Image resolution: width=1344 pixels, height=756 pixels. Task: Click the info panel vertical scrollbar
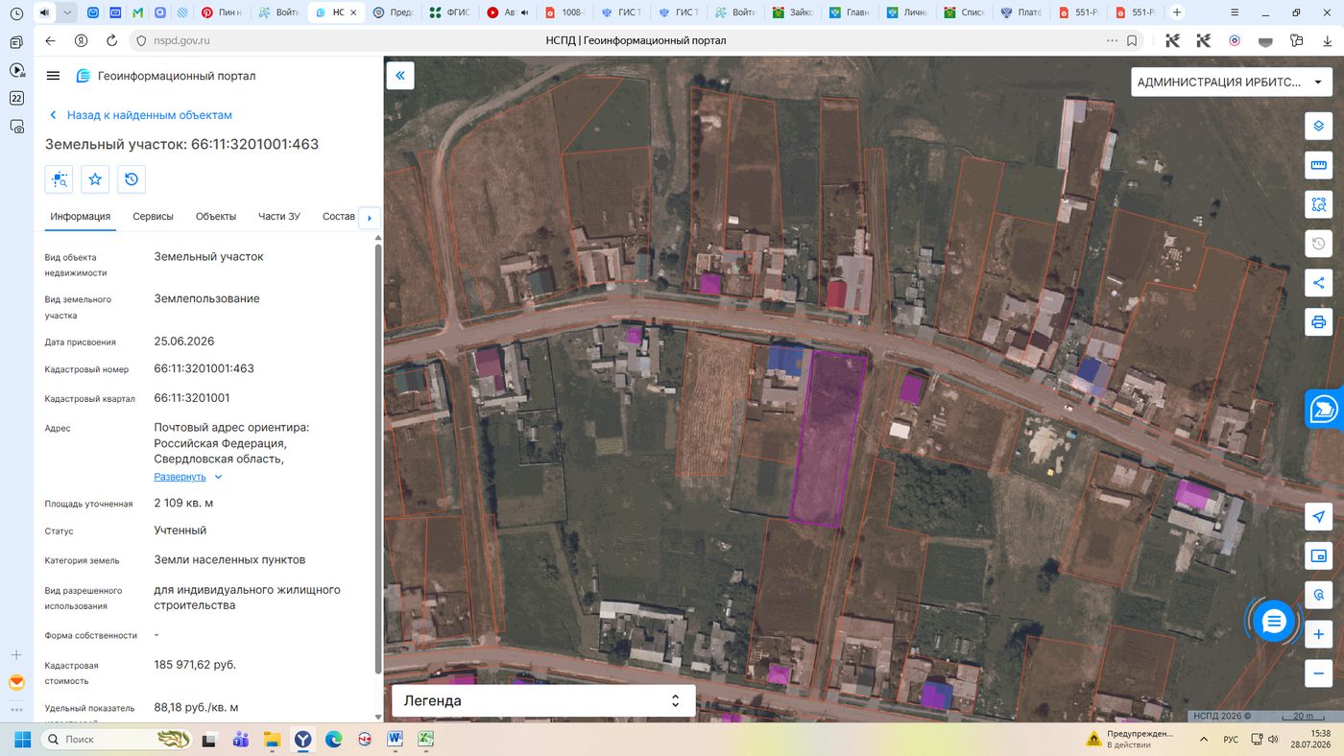378,459
